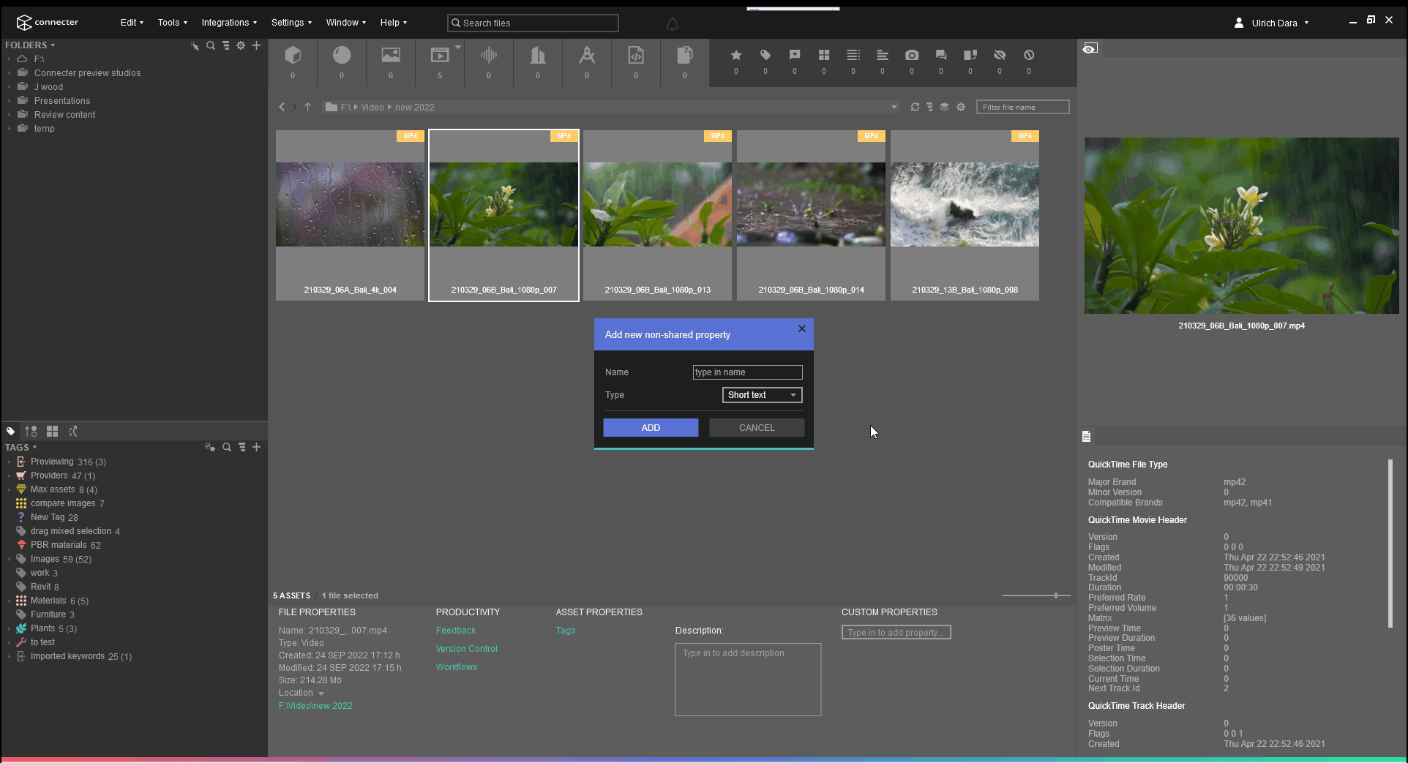Image resolution: width=1408 pixels, height=763 pixels.
Task: Switch to grid view in tags panel
Action: (52, 432)
